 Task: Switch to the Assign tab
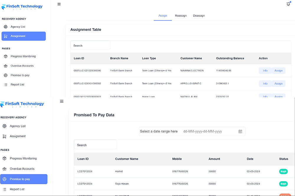(x=163, y=16)
